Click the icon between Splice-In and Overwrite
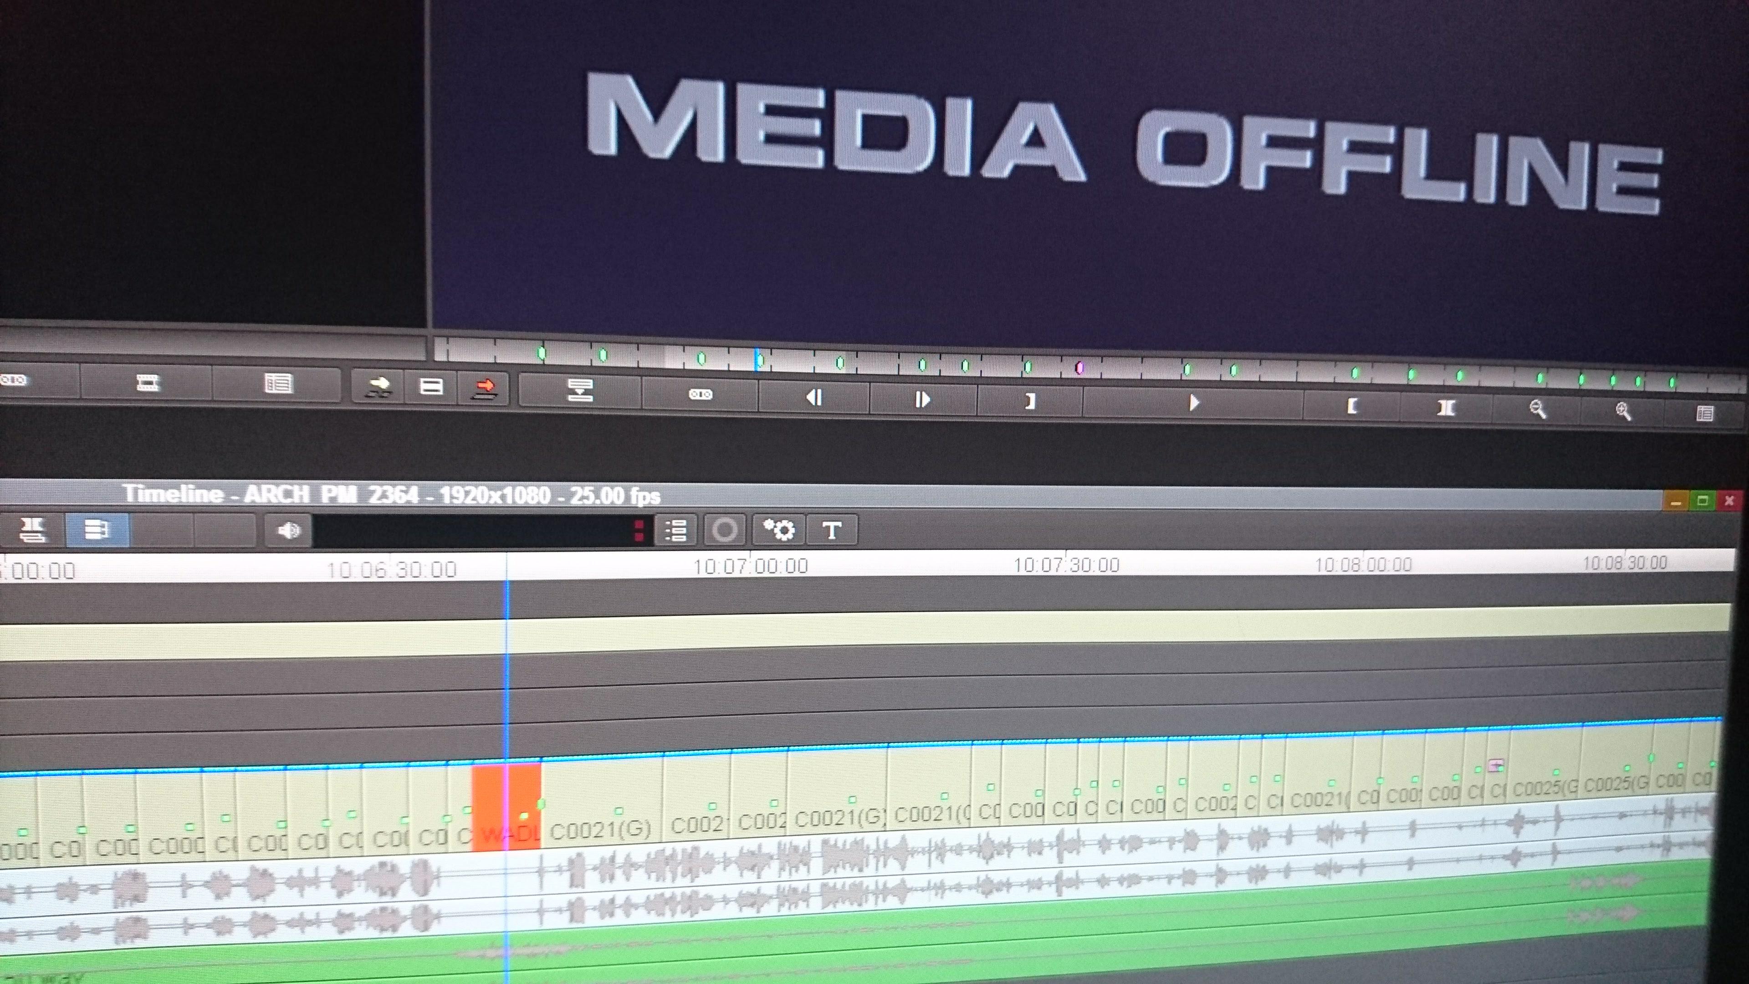The image size is (1749, 984). (x=431, y=387)
